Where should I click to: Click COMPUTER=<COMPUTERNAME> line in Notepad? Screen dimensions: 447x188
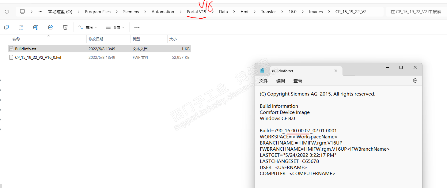click(x=297, y=174)
